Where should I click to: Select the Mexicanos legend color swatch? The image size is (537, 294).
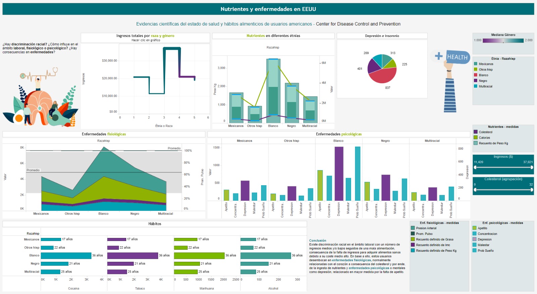pyautogui.click(x=476, y=64)
